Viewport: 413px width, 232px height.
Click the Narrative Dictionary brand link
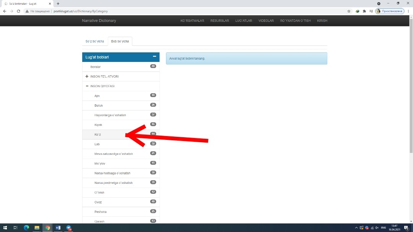(x=99, y=21)
